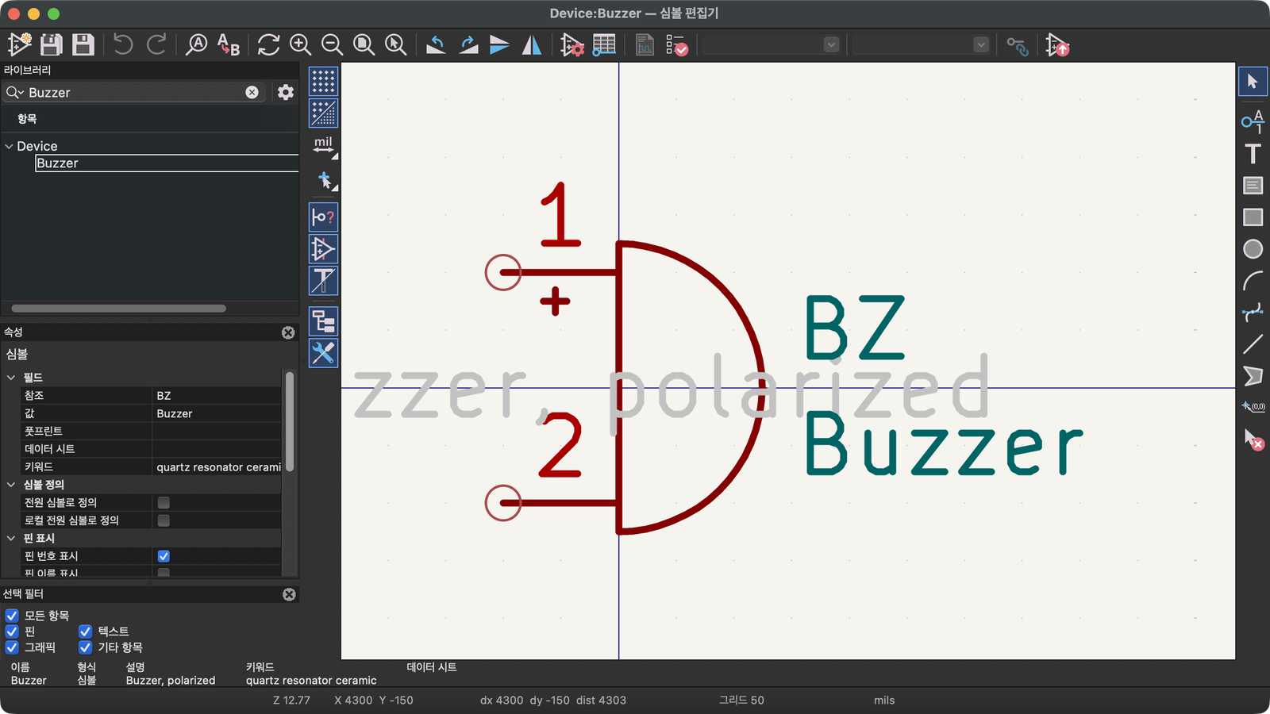The width and height of the screenshot is (1270, 714).
Task: Click the library tree horizontal scrollbar
Action: coord(118,309)
